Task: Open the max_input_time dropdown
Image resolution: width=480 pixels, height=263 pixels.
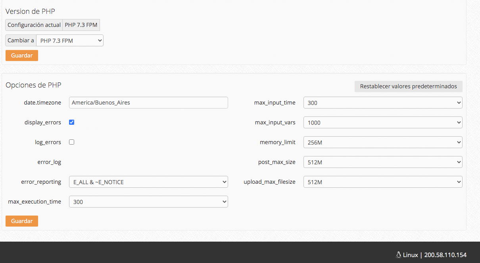Action: (x=383, y=103)
